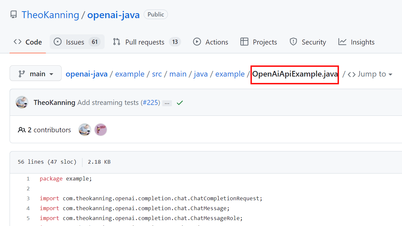Show the green check commit status
Image resolution: width=402 pixels, height=226 pixels.
180,103
